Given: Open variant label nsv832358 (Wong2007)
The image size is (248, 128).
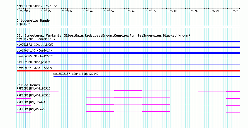Looking at the screenshot, I should (x=33, y=62).
